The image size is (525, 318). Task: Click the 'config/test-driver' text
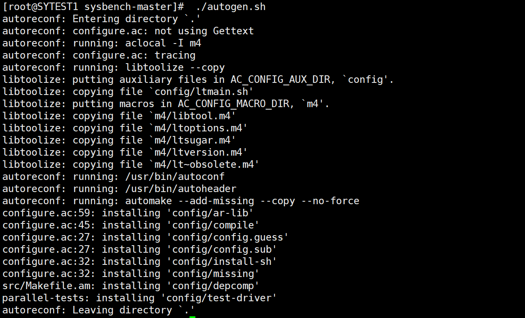click(222, 298)
